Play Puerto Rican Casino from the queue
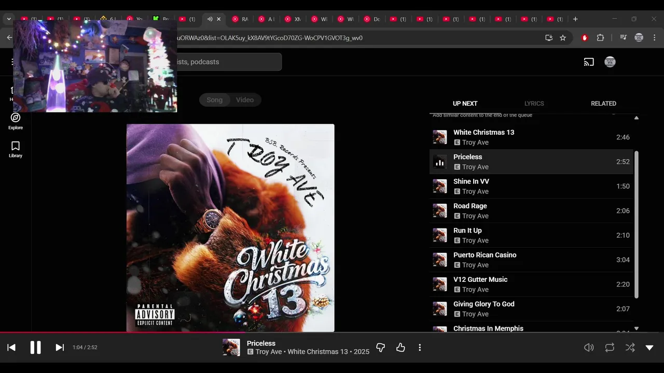 pyautogui.click(x=531, y=260)
